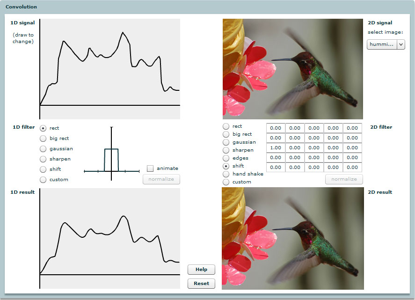Select the 2D gaussian filter radio
The height and width of the screenshot is (300, 415).
[226, 142]
